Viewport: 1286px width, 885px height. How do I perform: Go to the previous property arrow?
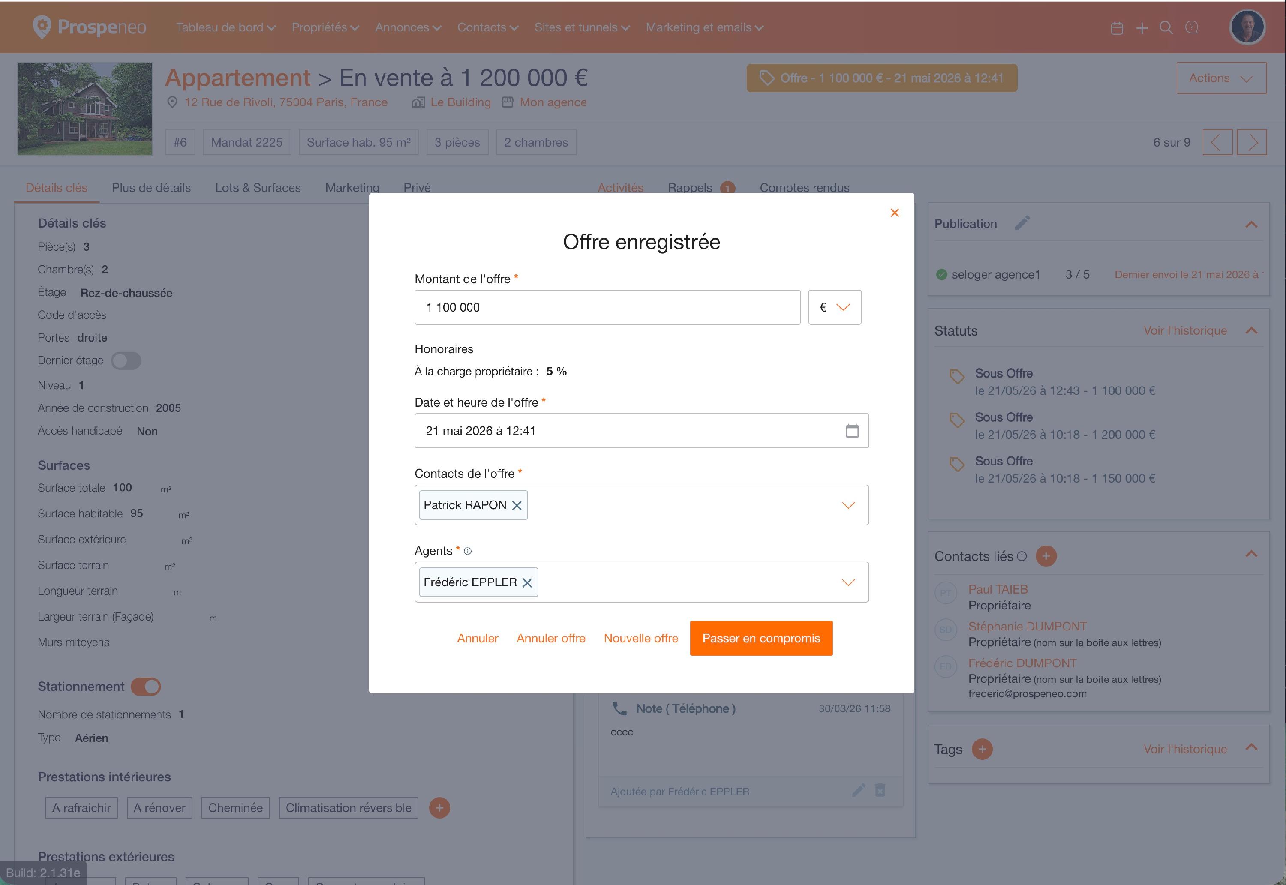[x=1217, y=143]
